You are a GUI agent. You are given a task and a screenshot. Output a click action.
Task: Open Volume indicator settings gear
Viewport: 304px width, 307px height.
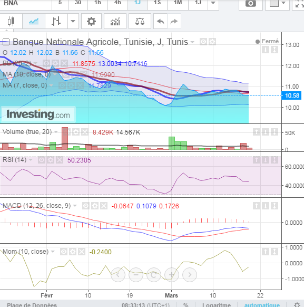click(76, 132)
